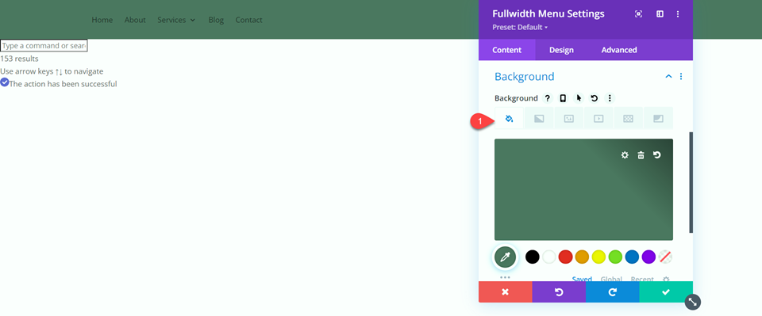This screenshot has height=316, width=762.
Task: Switch to the Advanced tab
Action: 619,50
